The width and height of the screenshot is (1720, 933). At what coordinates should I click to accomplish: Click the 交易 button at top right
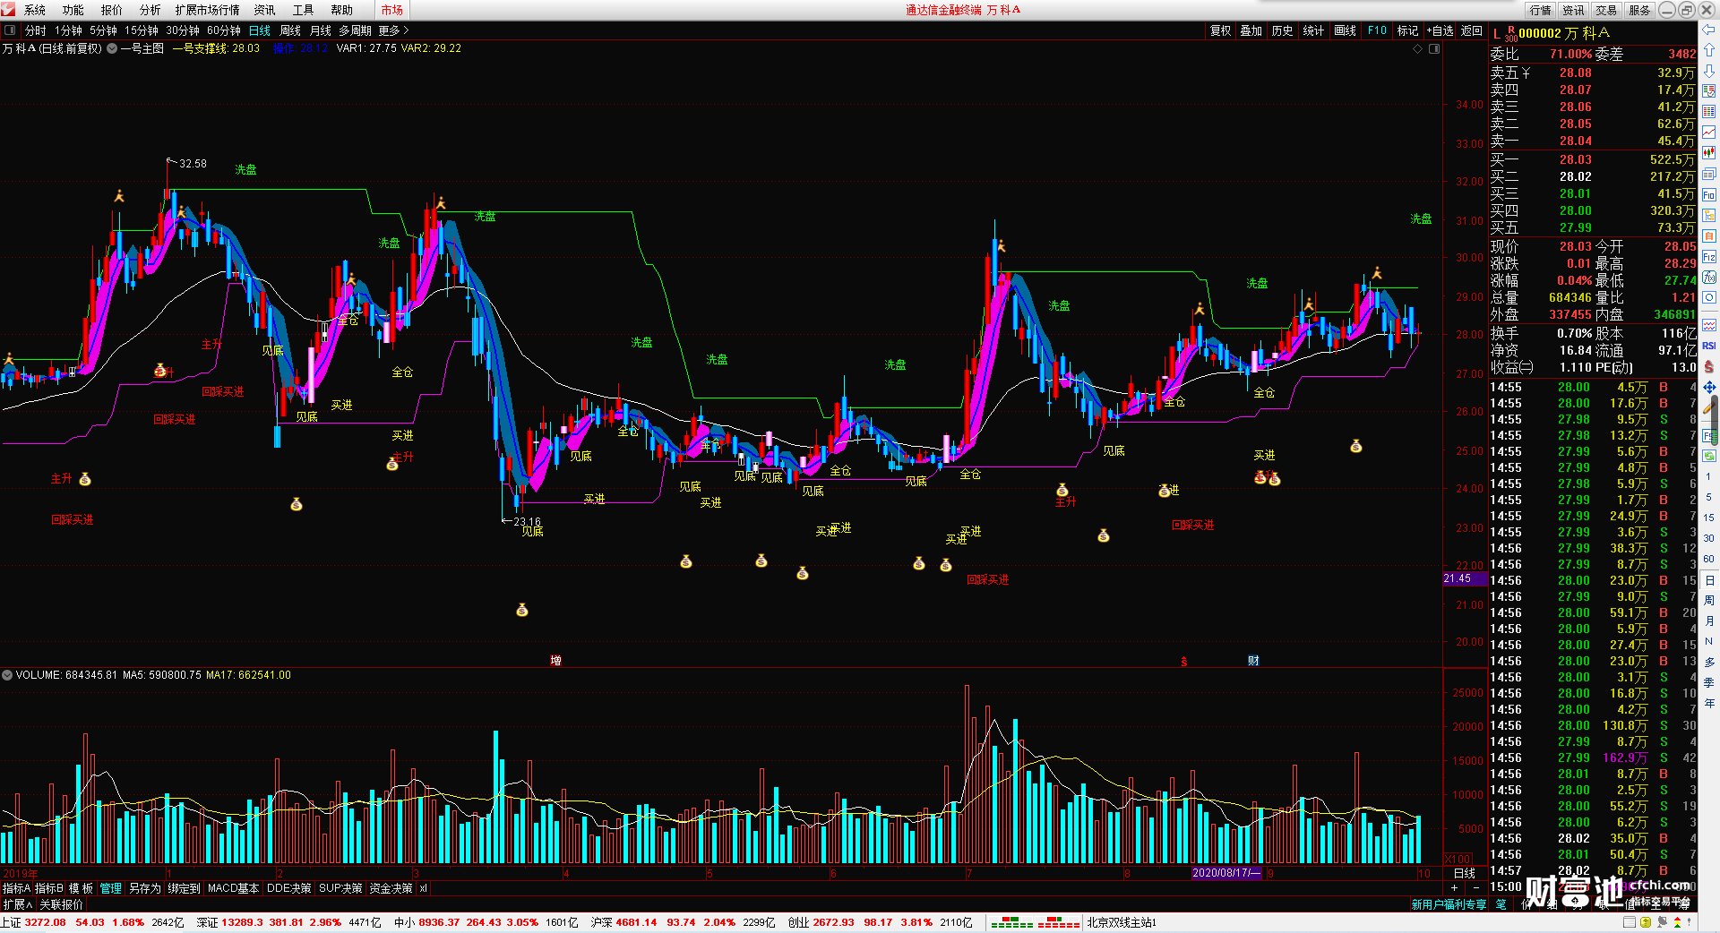click(1606, 10)
